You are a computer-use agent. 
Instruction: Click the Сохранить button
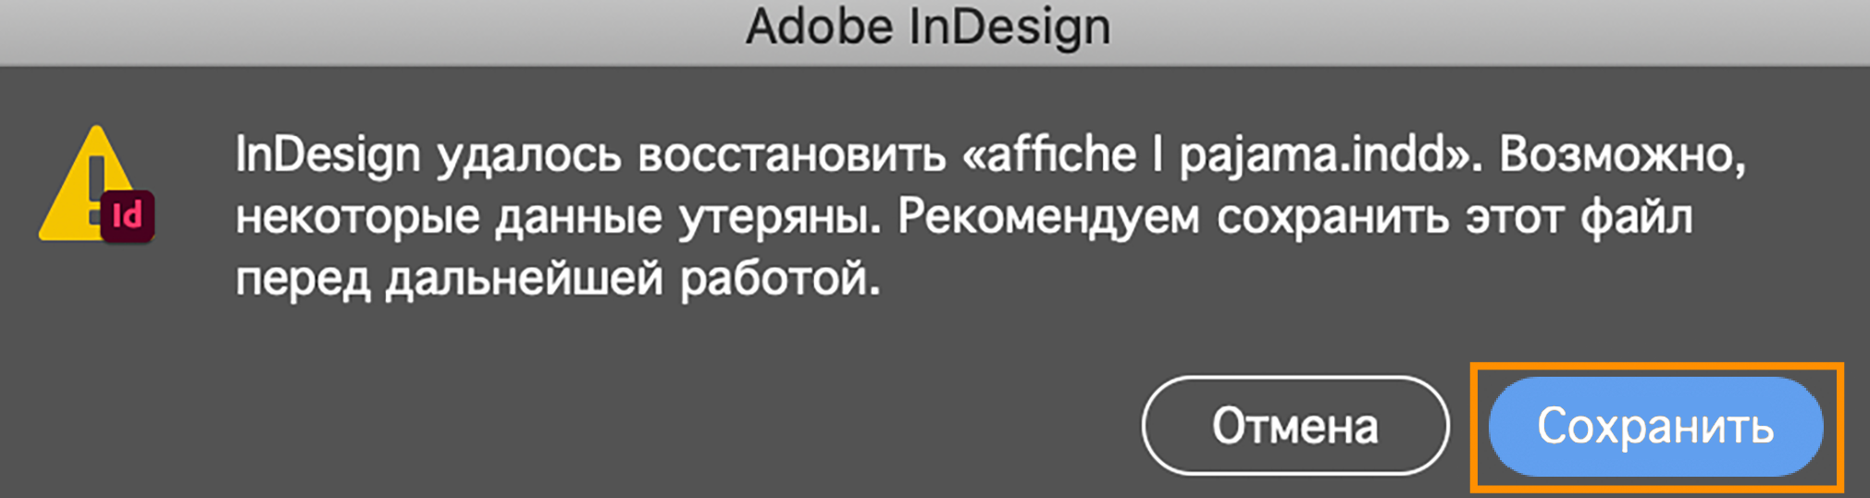point(1655,427)
